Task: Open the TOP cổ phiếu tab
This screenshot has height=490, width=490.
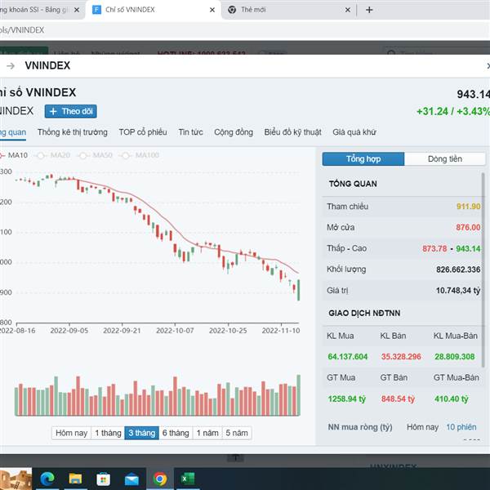Action: pyautogui.click(x=143, y=132)
